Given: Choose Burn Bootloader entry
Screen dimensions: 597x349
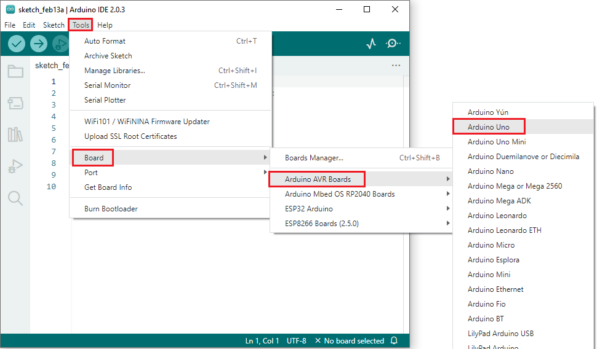Looking at the screenshot, I should 170,209.
